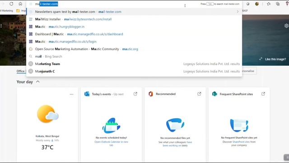The height and width of the screenshot is (163, 289).
Task: Click the Marketing Team avatar icon
Action: click(31, 64)
